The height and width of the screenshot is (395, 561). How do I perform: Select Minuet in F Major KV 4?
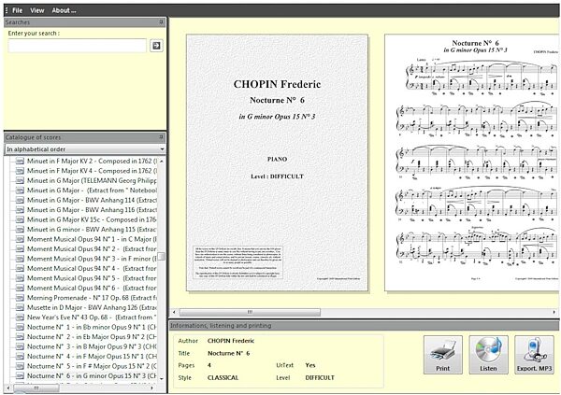[x=92, y=171]
